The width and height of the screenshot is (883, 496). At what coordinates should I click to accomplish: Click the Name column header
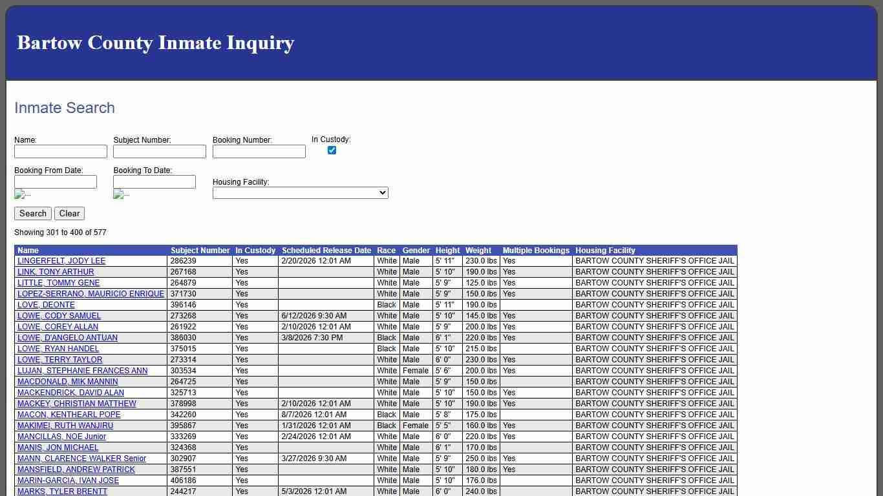point(28,251)
